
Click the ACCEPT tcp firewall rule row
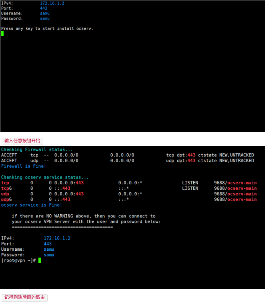127,155
